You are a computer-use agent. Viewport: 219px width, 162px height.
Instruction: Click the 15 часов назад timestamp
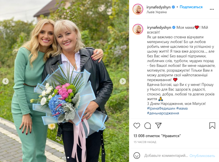coord(145,142)
